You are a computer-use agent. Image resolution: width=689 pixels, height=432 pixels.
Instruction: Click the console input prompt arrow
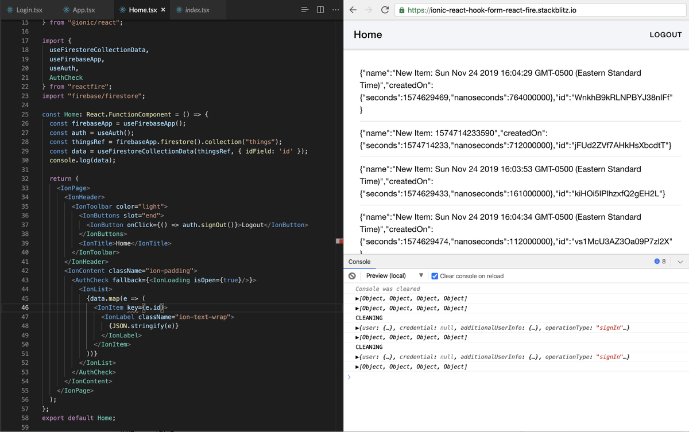pyautogui.click(x=349, y=377)
